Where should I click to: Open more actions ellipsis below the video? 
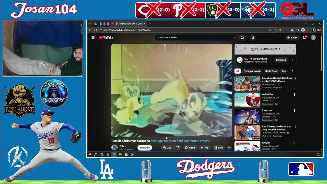click(x=229, y=148)
